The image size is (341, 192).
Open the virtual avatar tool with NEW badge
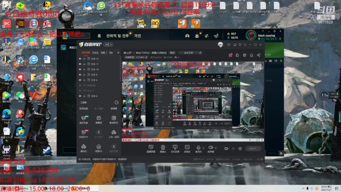[x=84, y=120]
